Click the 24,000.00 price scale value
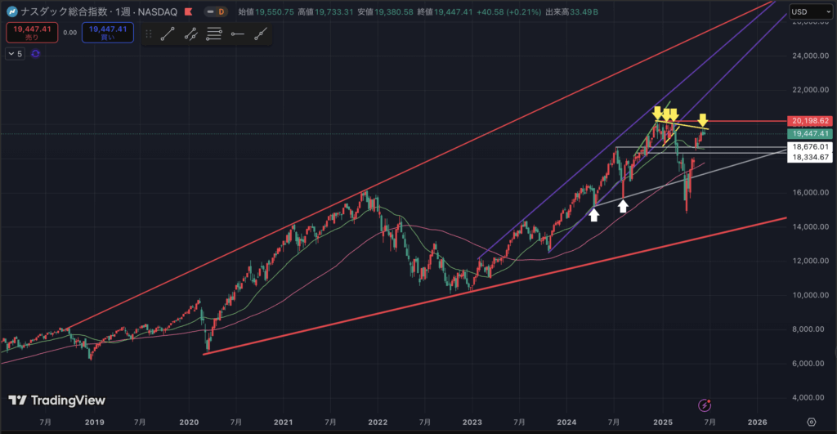Screen dimensions: 837x434 [810, 56]
